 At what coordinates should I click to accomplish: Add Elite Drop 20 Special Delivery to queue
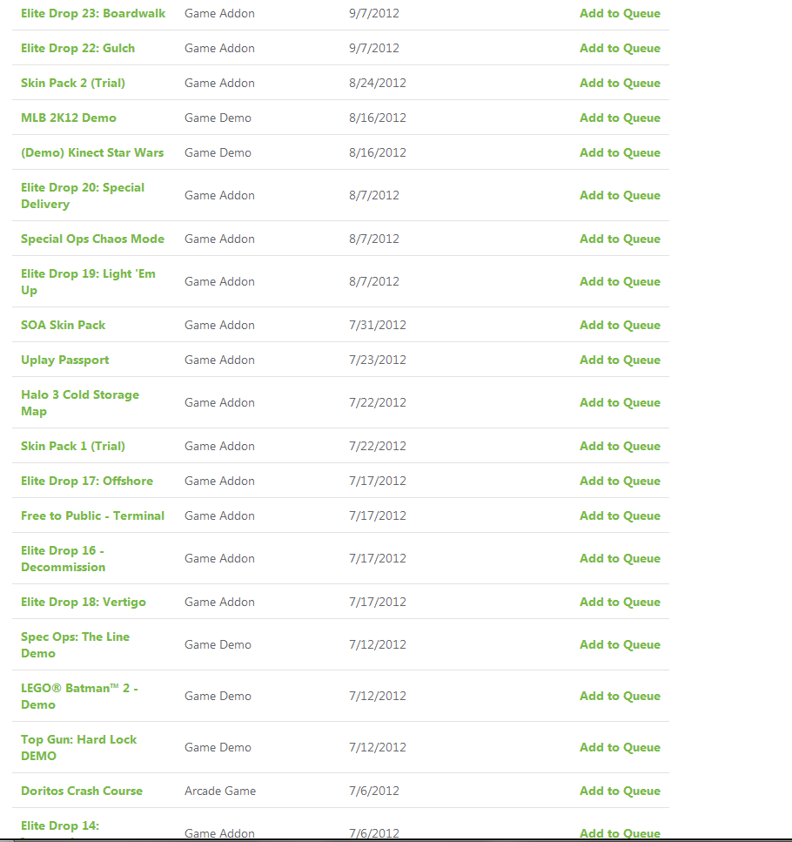coord(620,195)
